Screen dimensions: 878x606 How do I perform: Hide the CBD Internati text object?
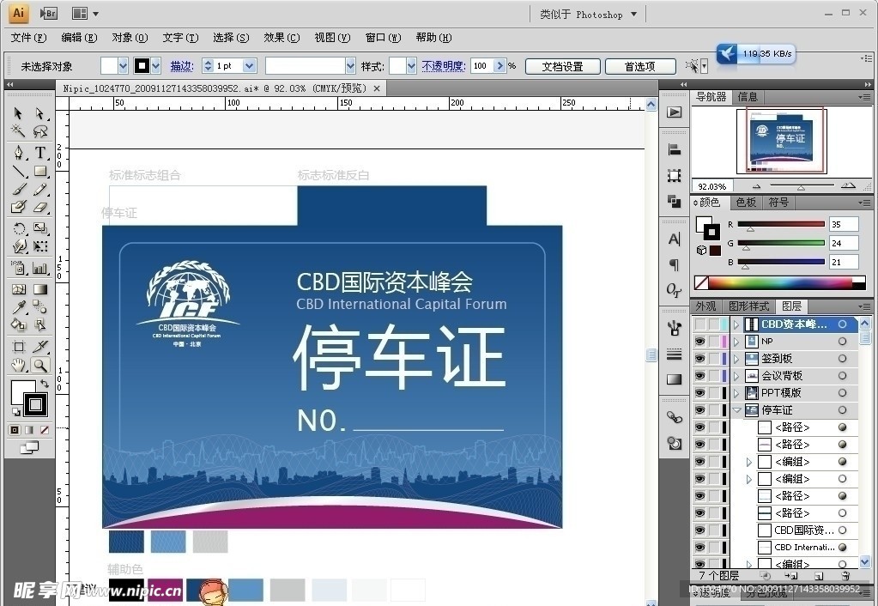click(699, 547)
